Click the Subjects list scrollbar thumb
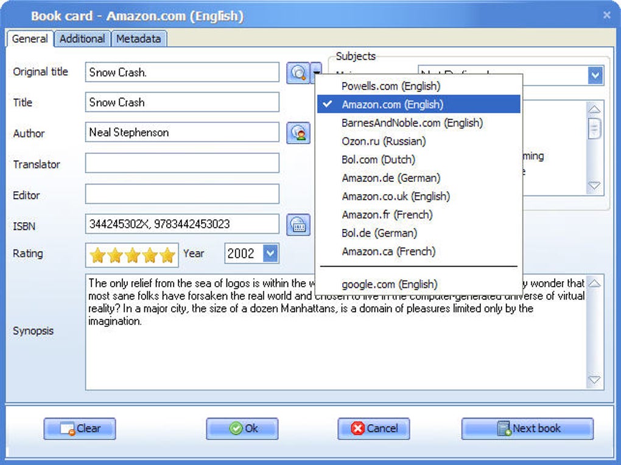 [x=594, y=128]
